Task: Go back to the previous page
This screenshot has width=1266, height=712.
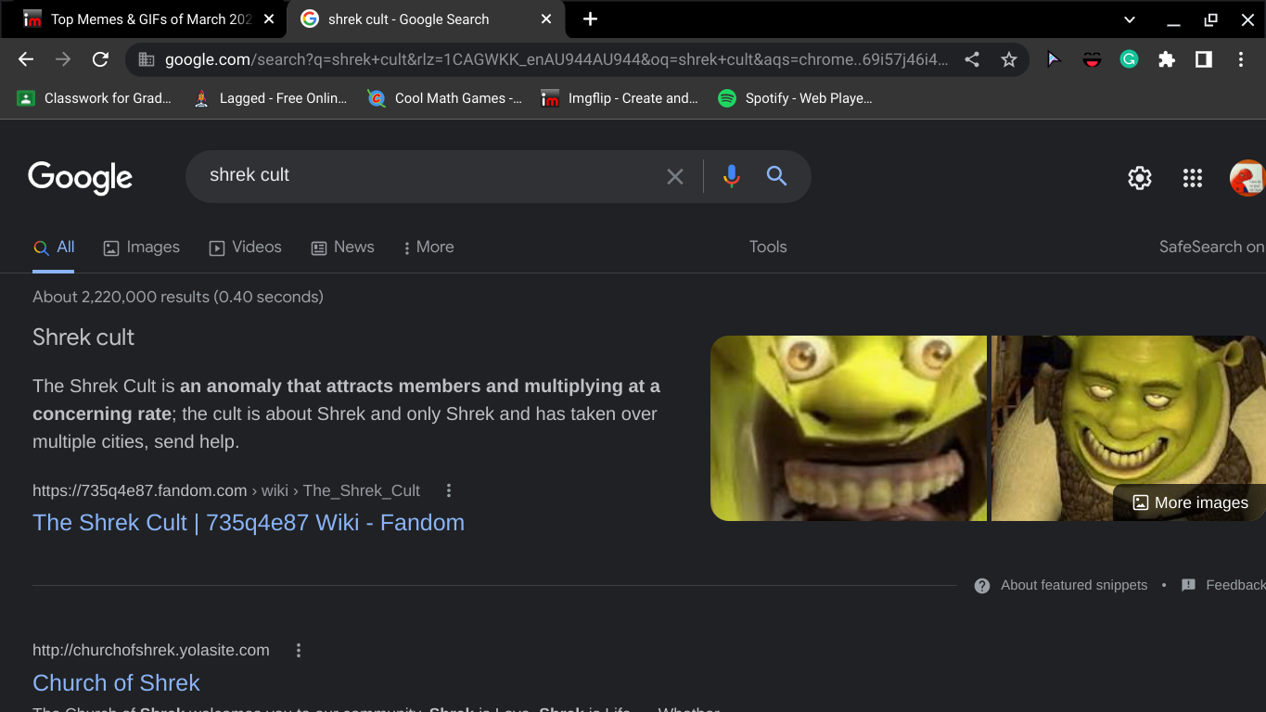Action: tap(26, 59)
